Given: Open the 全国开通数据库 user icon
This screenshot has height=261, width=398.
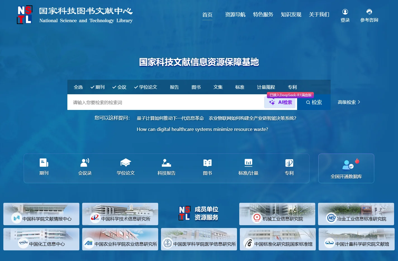Looking at the screenshot, I should [x=347, y=165].
